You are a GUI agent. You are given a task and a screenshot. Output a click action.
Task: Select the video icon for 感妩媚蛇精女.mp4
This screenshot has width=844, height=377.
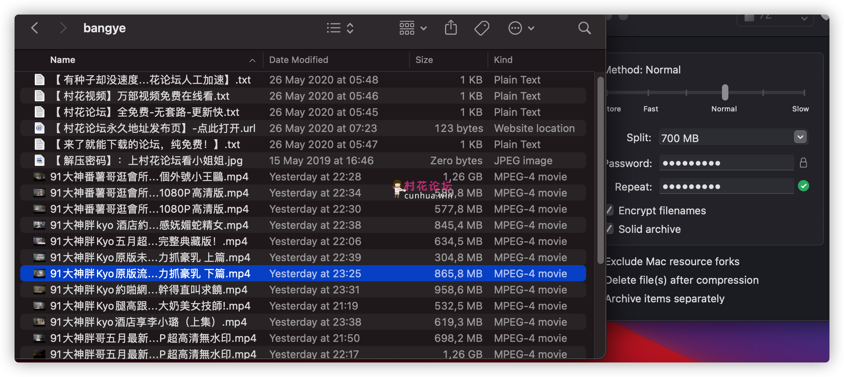click(x=39, y=225)
